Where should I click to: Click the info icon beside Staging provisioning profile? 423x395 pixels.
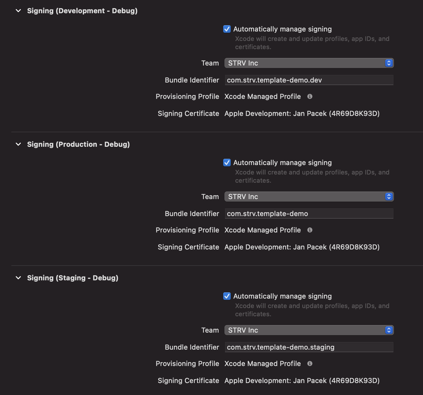[310, 364]
